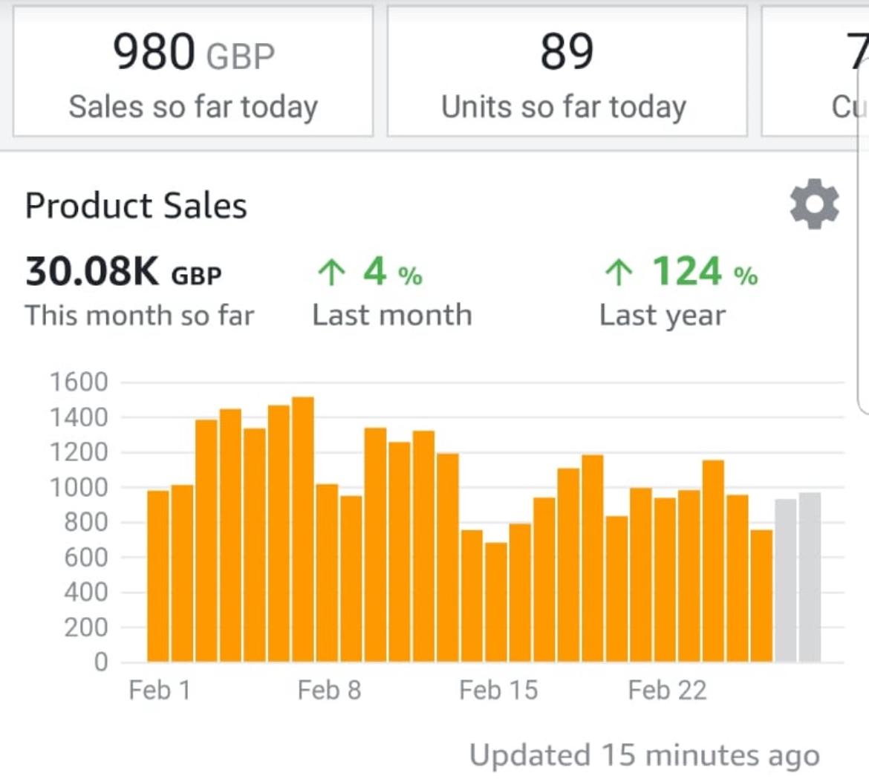The width and height of the screenshot is (869, 782).
Task: Tap the partially visible third summary card
Action: (x=816, y=72)
